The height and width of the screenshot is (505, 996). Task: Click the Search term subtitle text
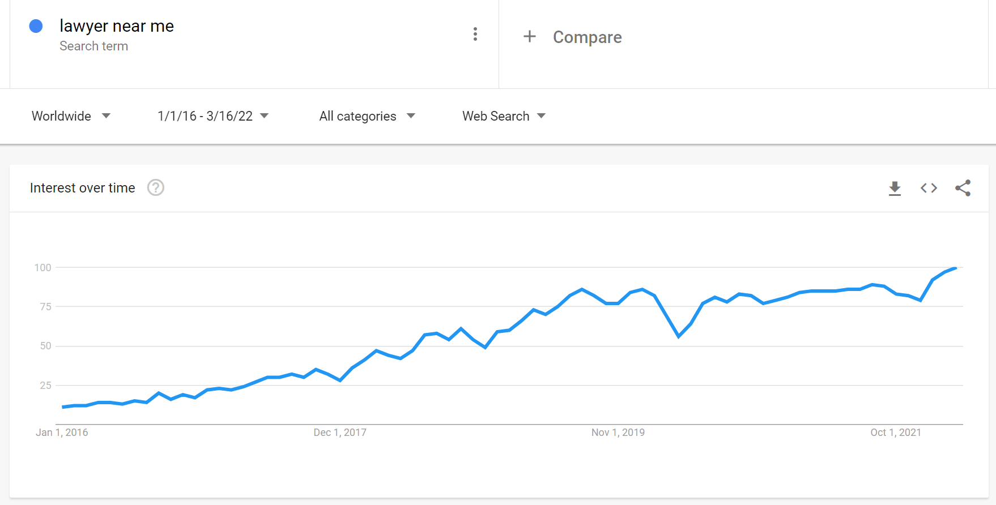tap(94, 46)
